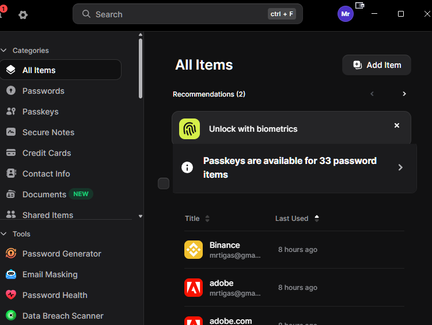
Task: Click the Binance logo icon
Action: point(194,250)
